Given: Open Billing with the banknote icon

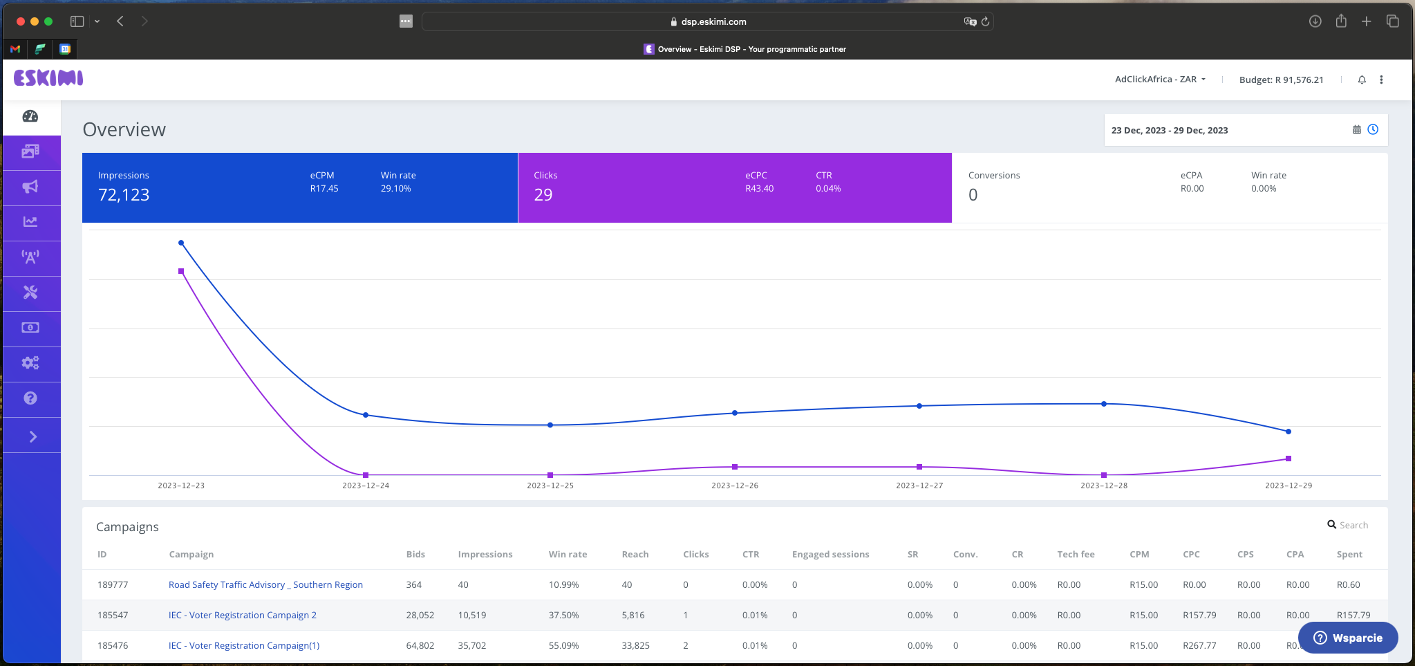Looking at the screenshot, I should [x=31, y=329].
